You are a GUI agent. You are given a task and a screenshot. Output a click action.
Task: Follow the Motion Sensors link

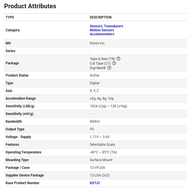point(102,30)
